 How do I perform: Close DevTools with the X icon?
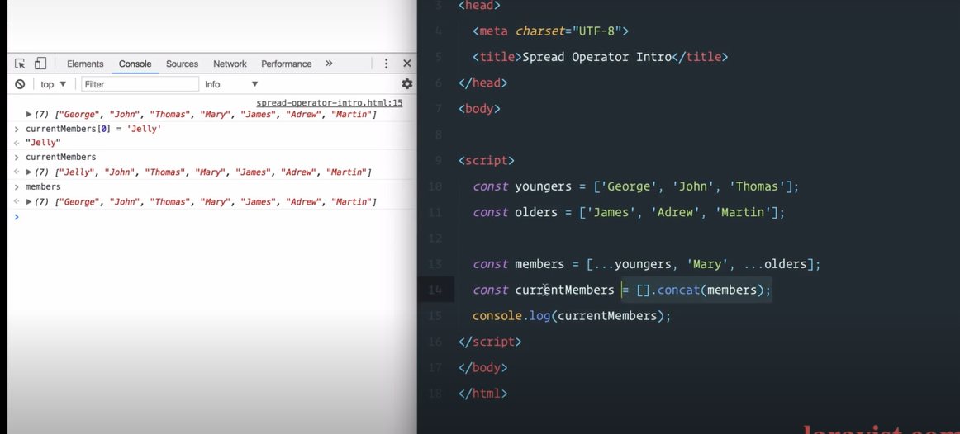coord(406,64)
